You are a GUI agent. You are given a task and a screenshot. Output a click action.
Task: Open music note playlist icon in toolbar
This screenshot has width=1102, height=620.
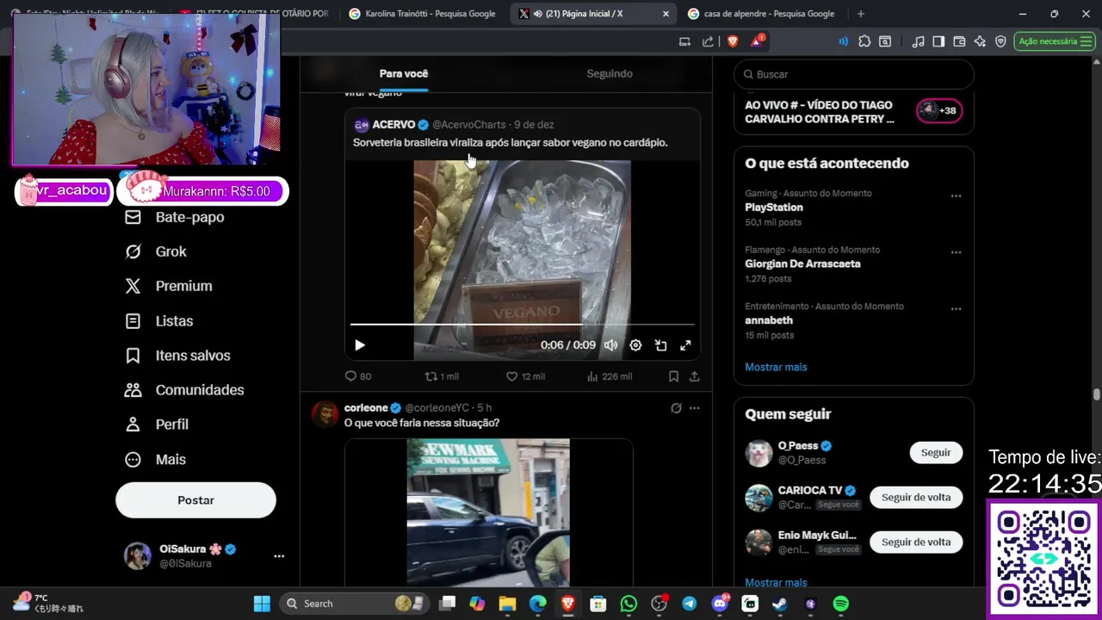918,41
